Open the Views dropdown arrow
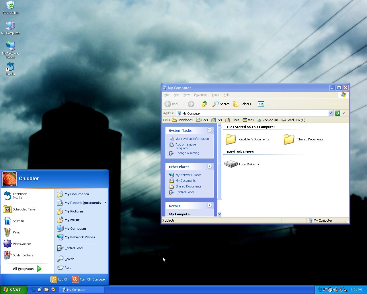The image size is (367, 294). click(268, 104)
